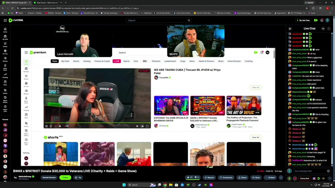Follow the NetAxisGroup channel
The height and width of the screenshot is (188, 335).
(x=65, y=178)
